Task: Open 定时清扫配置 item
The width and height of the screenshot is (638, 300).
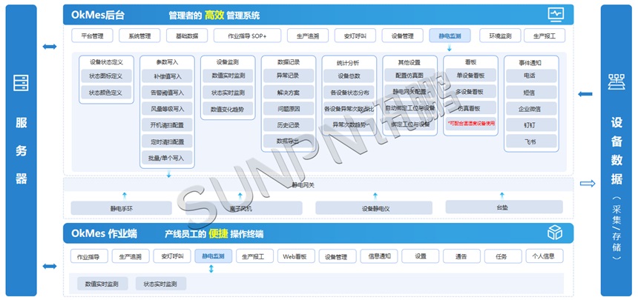Action: coord(167,142)
